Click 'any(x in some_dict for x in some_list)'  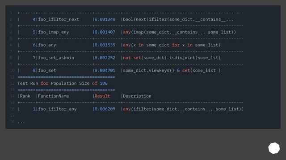point(172,45)
